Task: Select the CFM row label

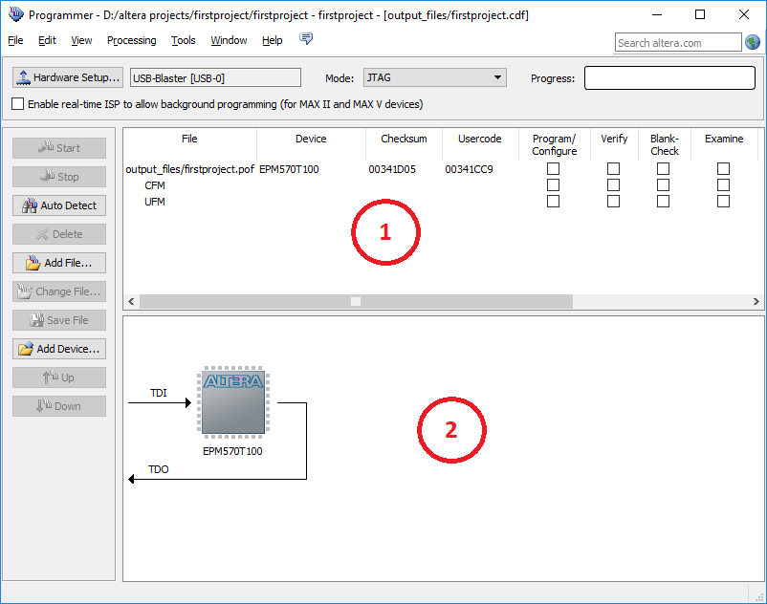Action: (155, 185)
